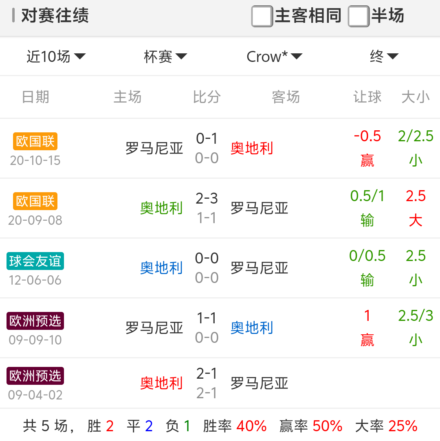The width and height of the screenshot is (440, 441).
Task: Open the 0-1 score of 罗马尼亚 vs 奥地利
Action: (207, 139)
